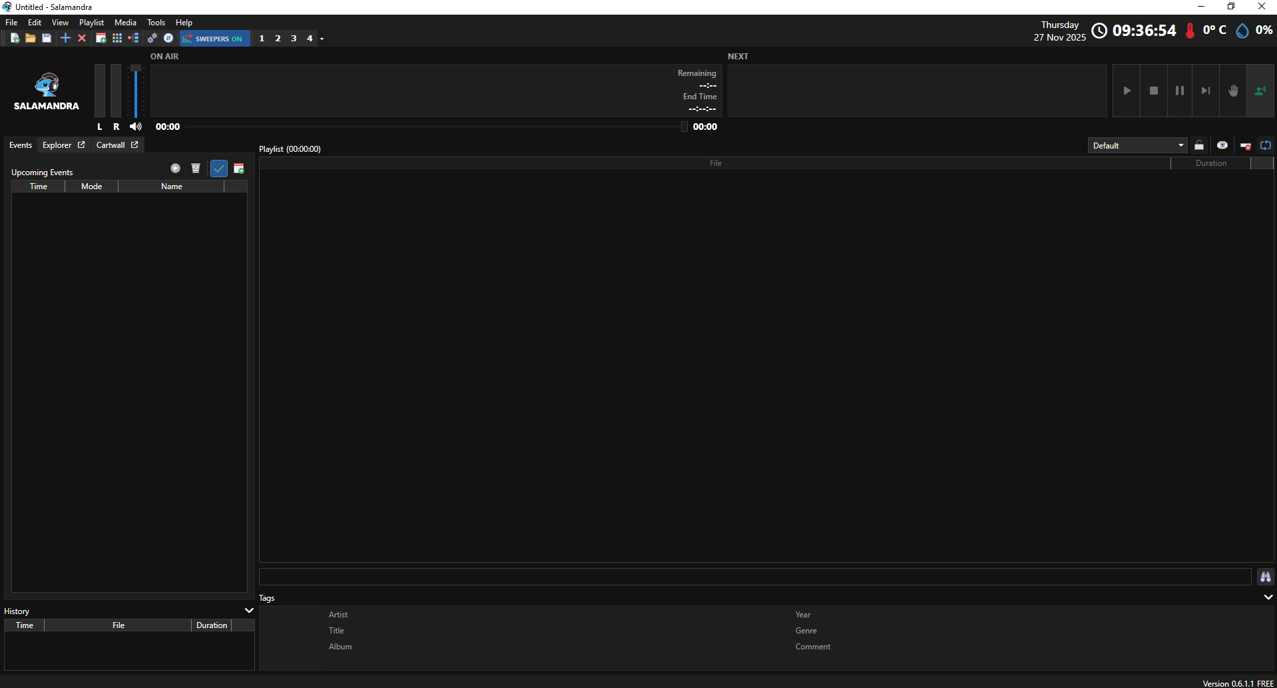Collapse the Tags panel chevron

point(1268,597)
